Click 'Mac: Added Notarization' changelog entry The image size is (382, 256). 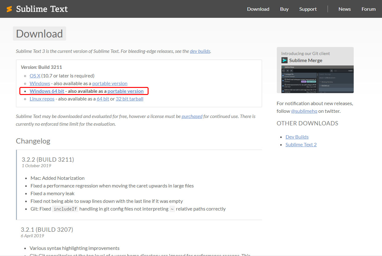coord(58,178)
